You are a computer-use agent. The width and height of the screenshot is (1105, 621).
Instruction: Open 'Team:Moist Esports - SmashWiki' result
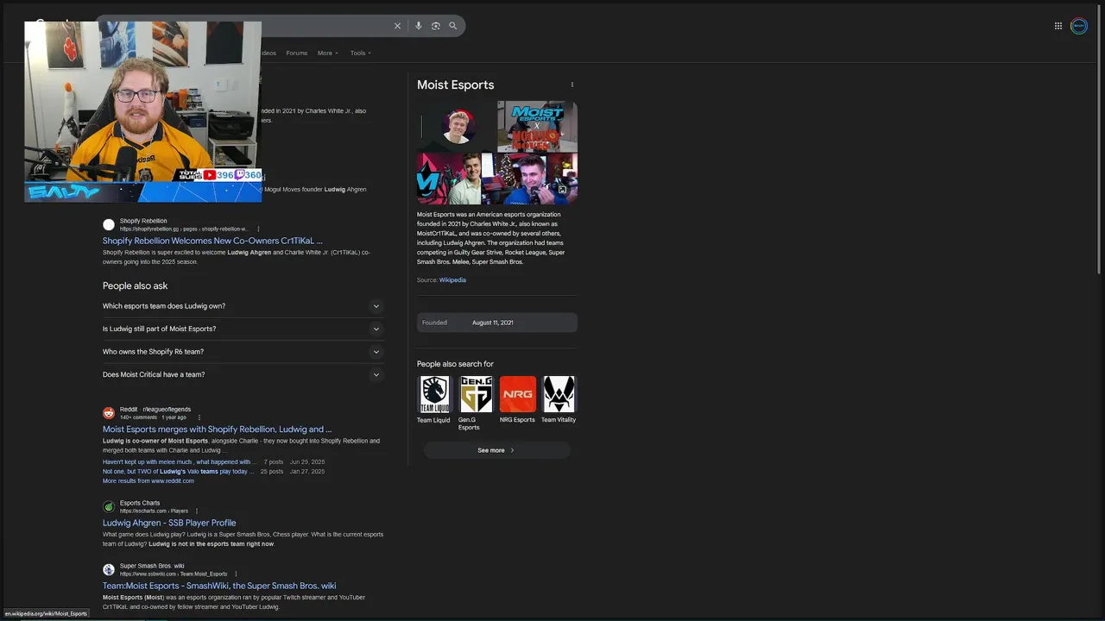pyautogui.click(x=219, y=586)
